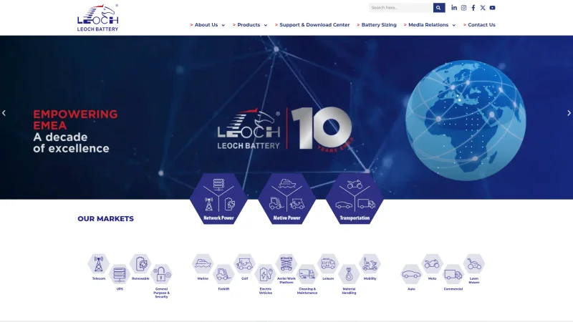Screen dimensions: 573x322
Task: Open the YouTube channel icon
Action: click(x=492, y=8)
